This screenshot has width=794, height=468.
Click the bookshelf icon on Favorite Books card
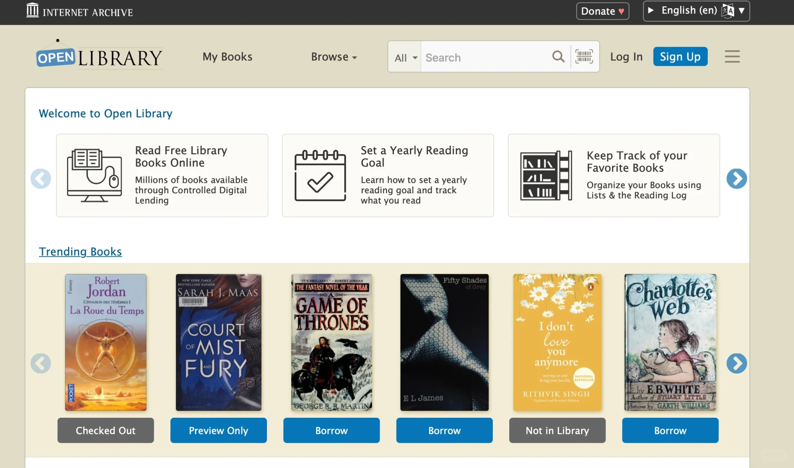point(546,175)
